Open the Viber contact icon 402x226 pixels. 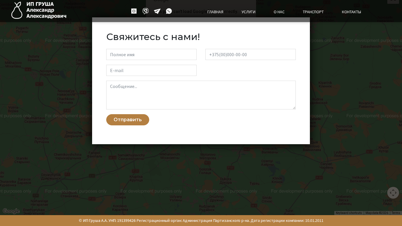pyautogui.click(x=145, y=11)
